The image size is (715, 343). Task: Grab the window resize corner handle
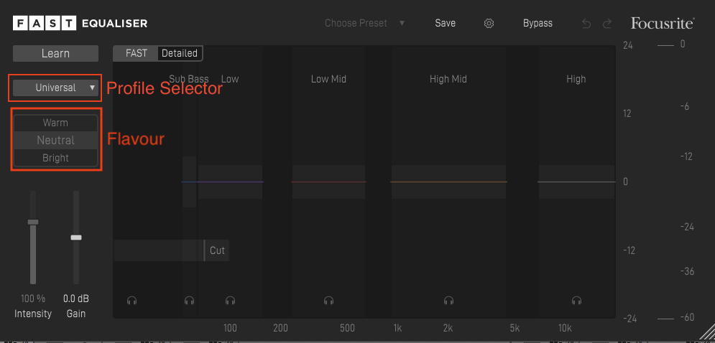click(x=707, y=332)
